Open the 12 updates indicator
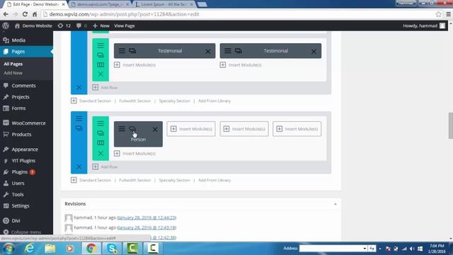 (x=64, y=25)
